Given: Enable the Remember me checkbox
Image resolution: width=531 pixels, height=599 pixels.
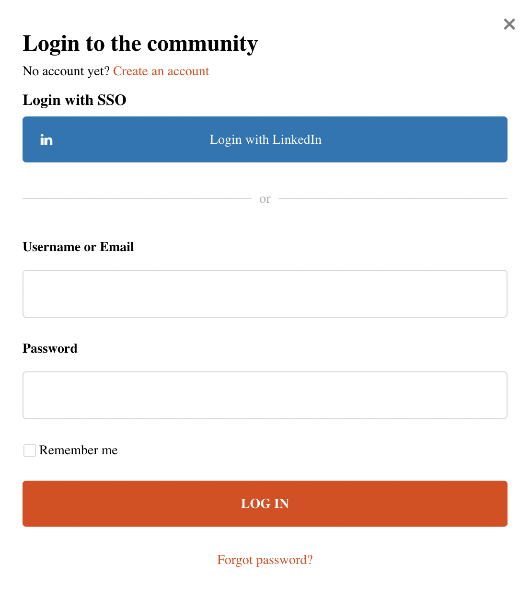Looking at the screenshot, I should [30, 450].
